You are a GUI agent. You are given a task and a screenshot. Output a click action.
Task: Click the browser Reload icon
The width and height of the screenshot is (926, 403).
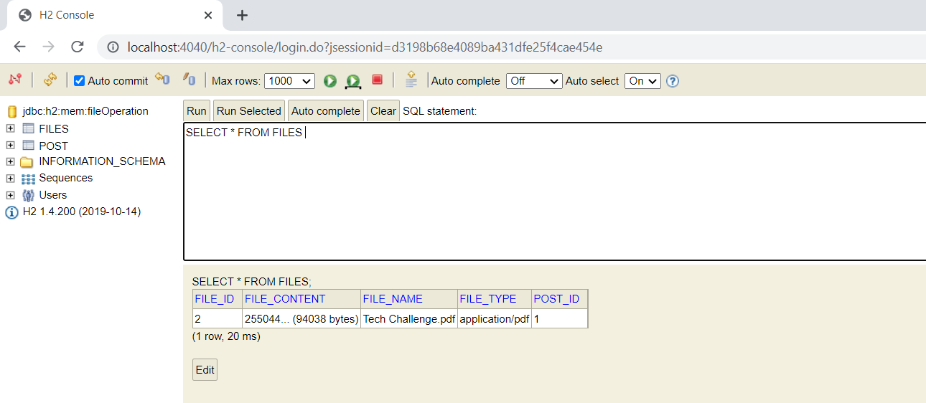[78, 47]
